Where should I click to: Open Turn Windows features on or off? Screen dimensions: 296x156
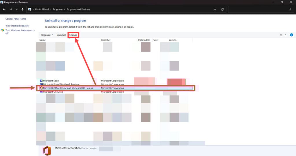pos(20,32)
